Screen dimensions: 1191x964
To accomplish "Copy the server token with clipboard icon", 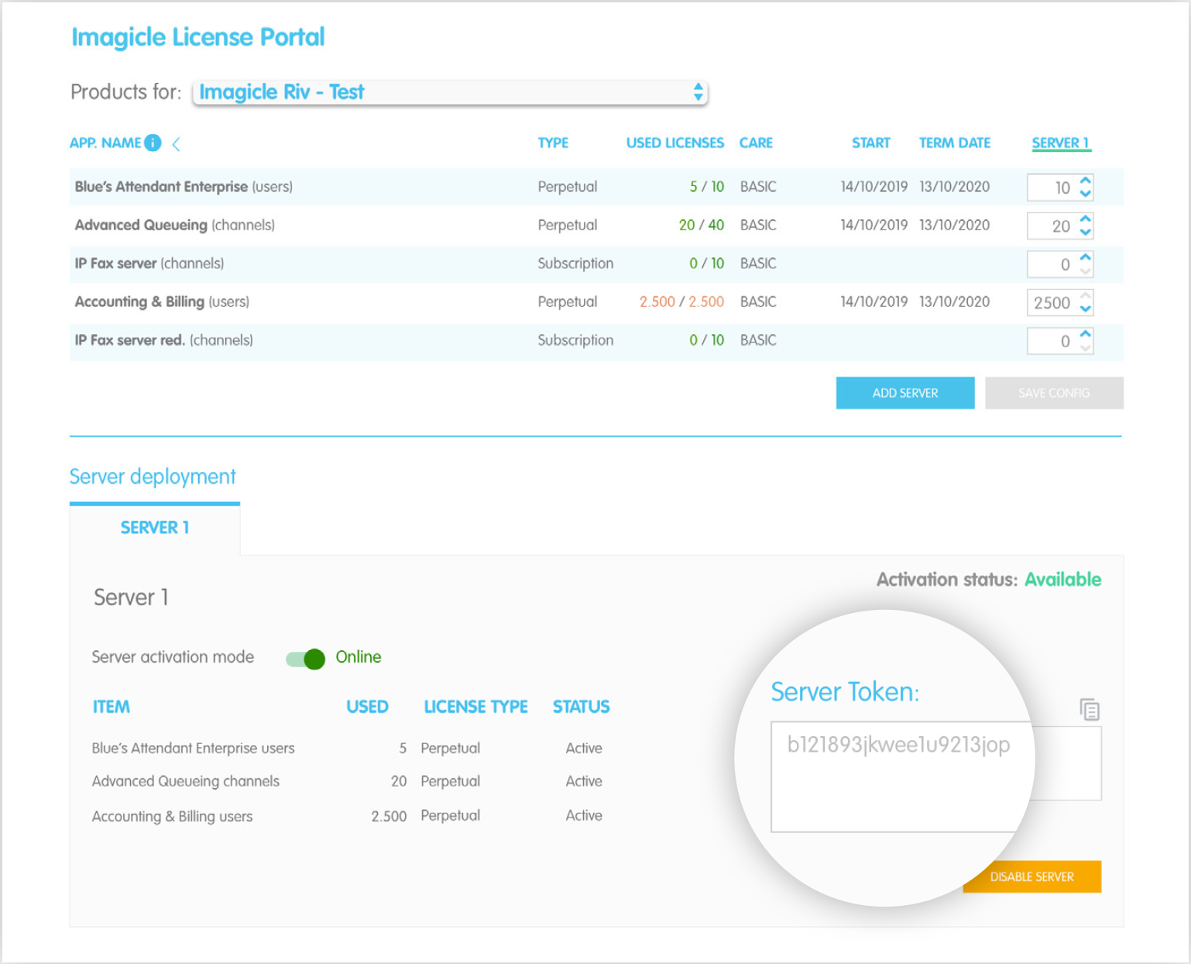I will coord(1090,709).
